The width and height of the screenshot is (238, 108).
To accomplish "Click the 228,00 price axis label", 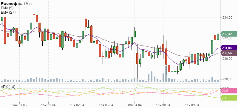I will click(227, 79).
